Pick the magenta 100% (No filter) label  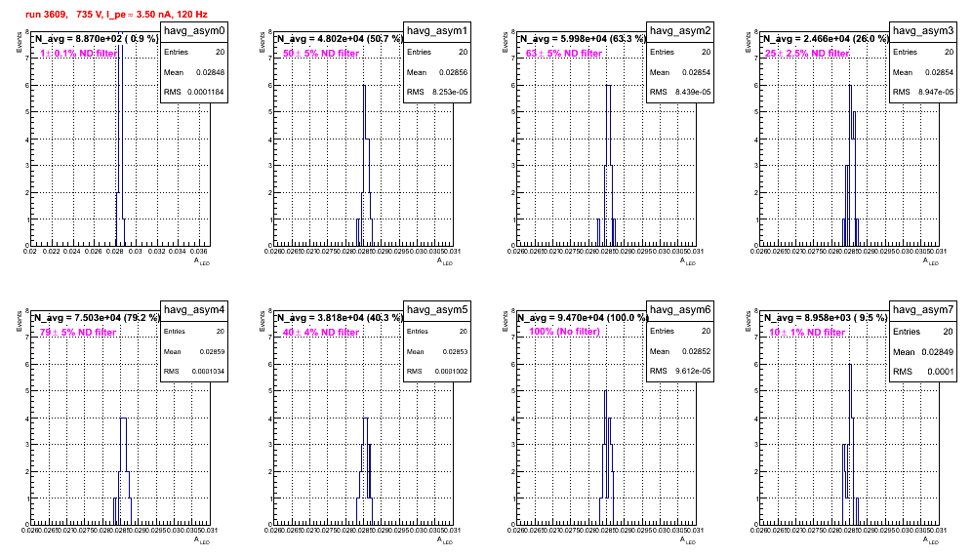point(564,332)
